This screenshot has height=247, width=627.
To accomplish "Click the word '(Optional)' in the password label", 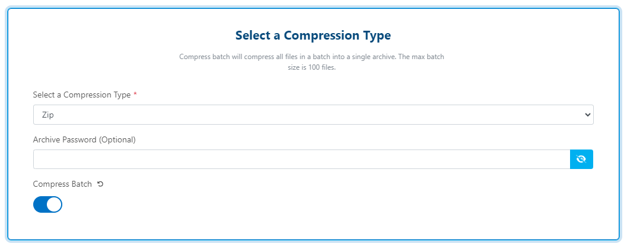I will coord(117,140).
